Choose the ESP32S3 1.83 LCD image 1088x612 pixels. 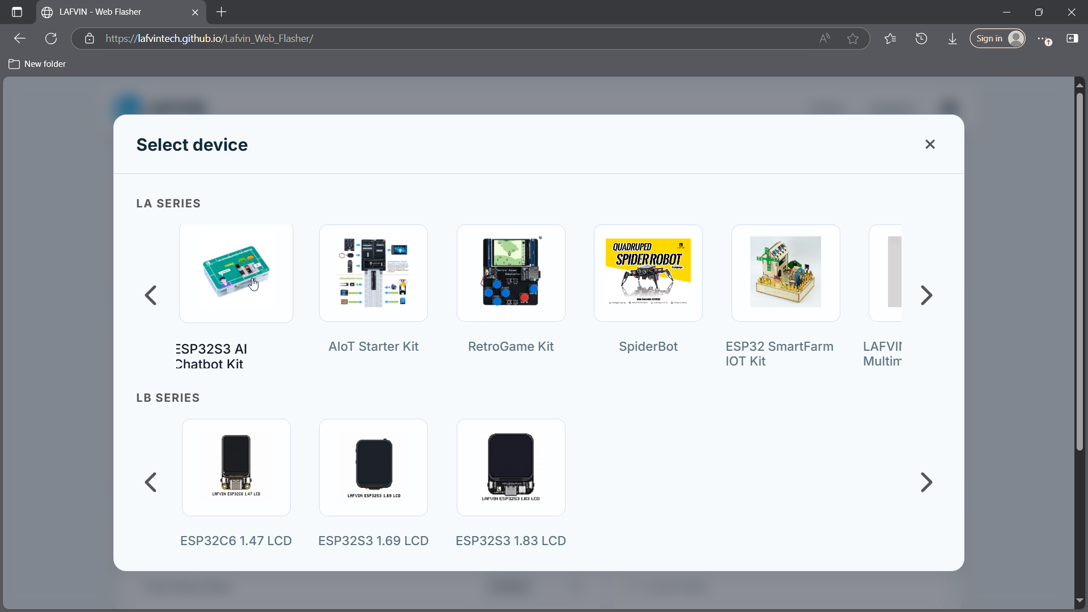click(511, 467)
